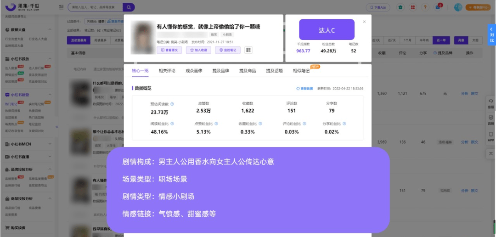This screenshot has width=496, height=237.
Task: Click the info icon beside 阅读粉丝比
Action: click(172, 124)
